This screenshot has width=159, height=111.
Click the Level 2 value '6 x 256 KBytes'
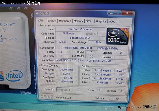coord(103,79)
